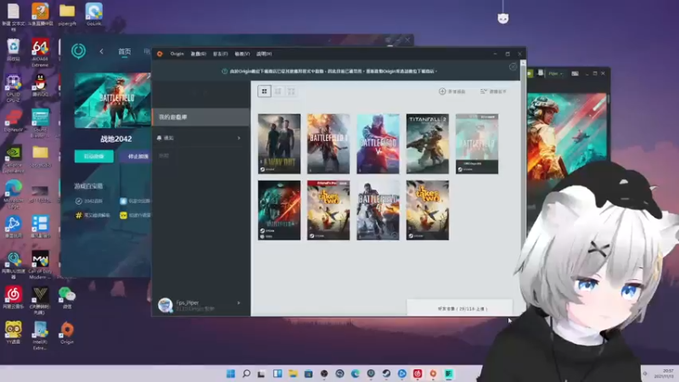Click the 战地2042 banner in accelerator window
This screenshot has width=679, height=382.
tap(113, 100)
